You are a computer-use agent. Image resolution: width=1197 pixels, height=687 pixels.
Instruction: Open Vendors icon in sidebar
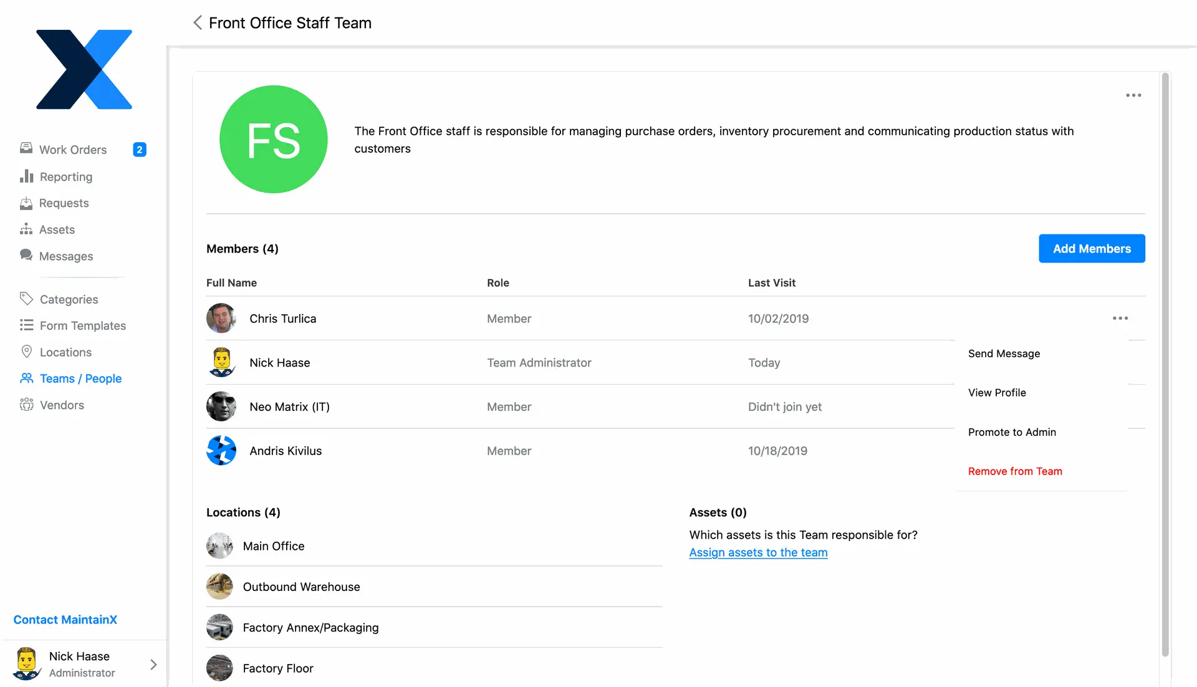point(26,405)
